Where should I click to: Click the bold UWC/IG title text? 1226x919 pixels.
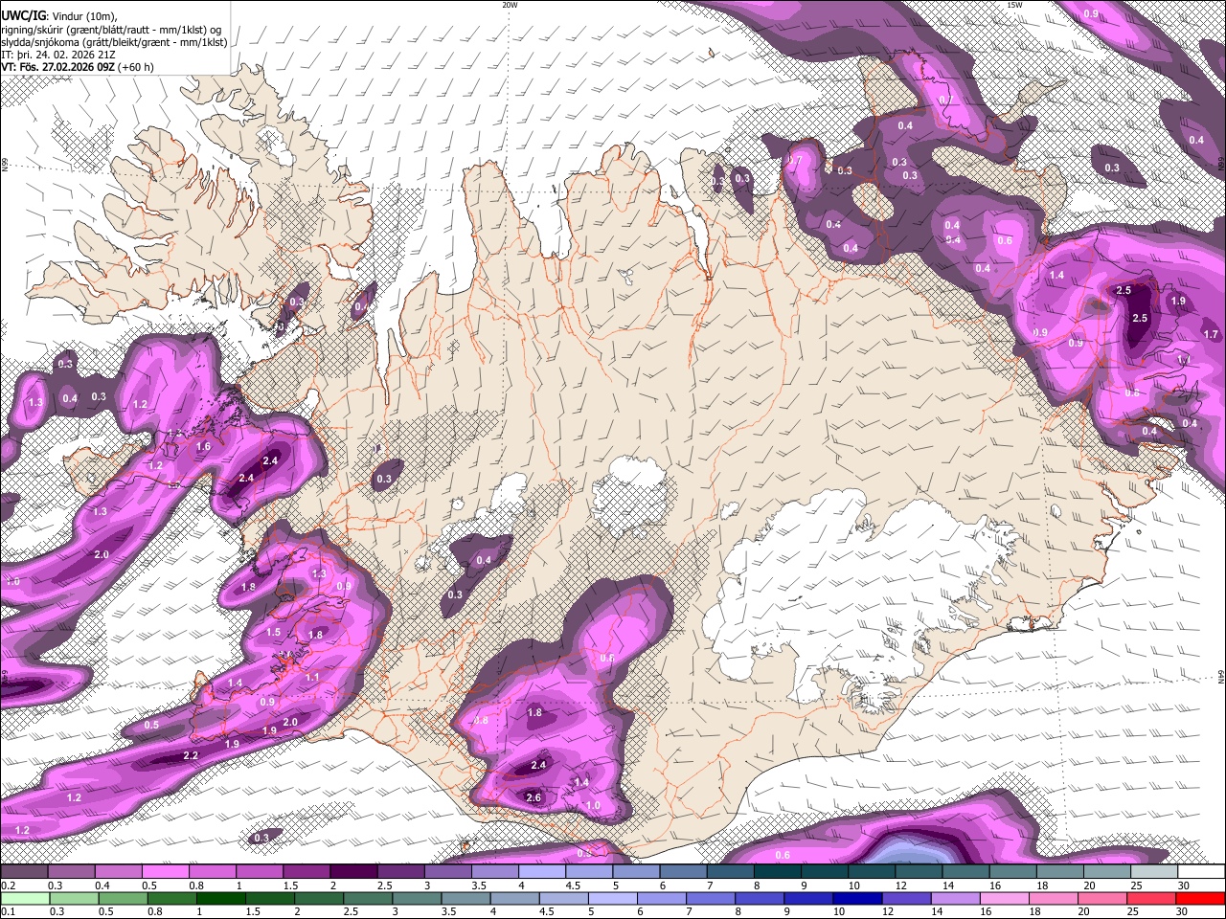tap(24, 16)
